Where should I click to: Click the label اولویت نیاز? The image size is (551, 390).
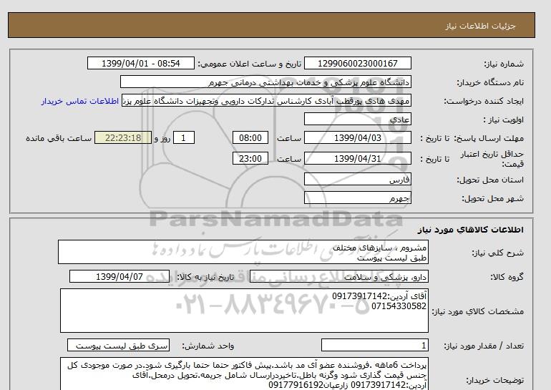coord(504,120)
